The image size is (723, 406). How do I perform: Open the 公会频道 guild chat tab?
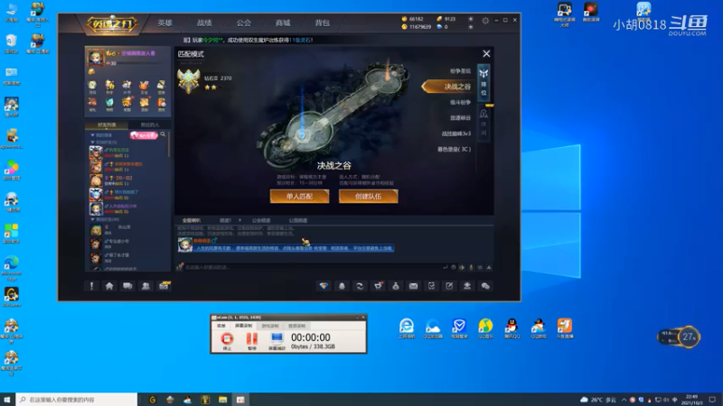coord(261,220)
